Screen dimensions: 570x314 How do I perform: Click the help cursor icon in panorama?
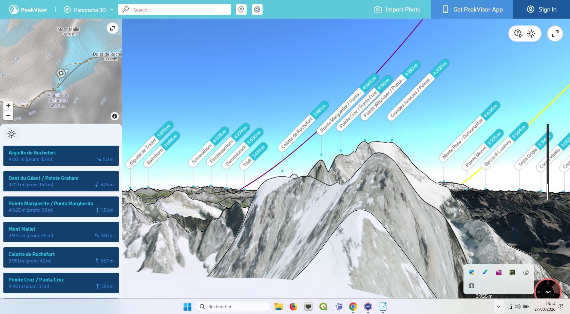518,34
